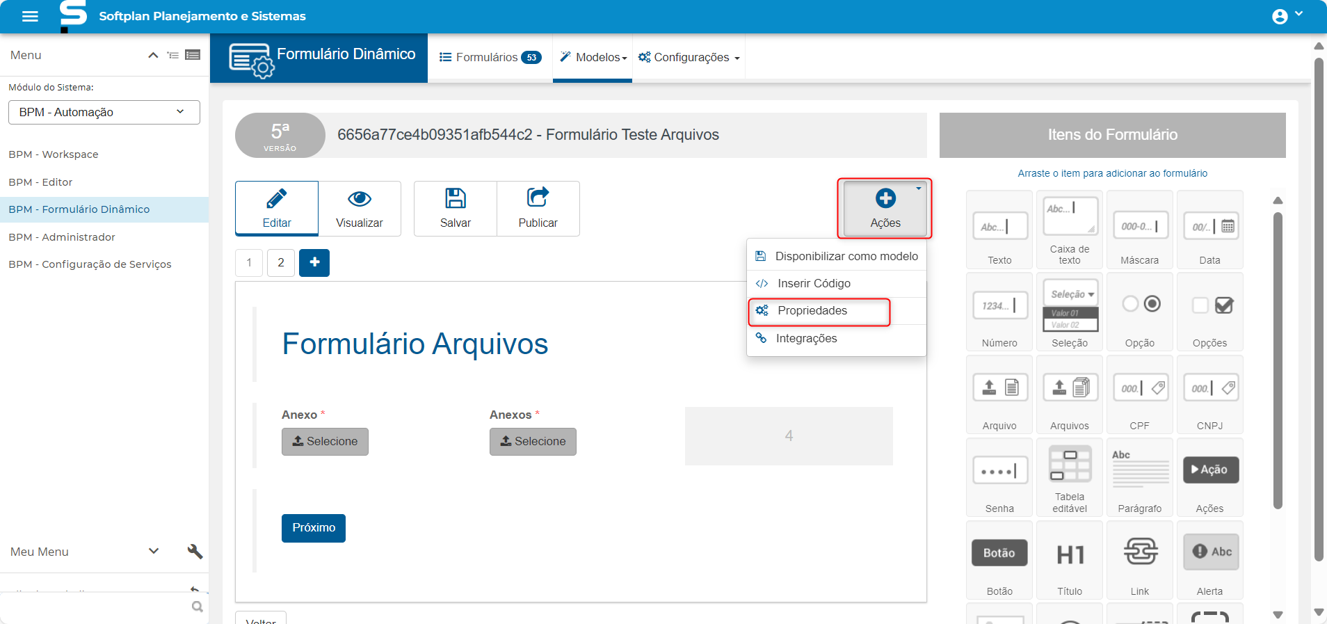Open the BPM - Automação module dropdown

click(x=104, y=112)
